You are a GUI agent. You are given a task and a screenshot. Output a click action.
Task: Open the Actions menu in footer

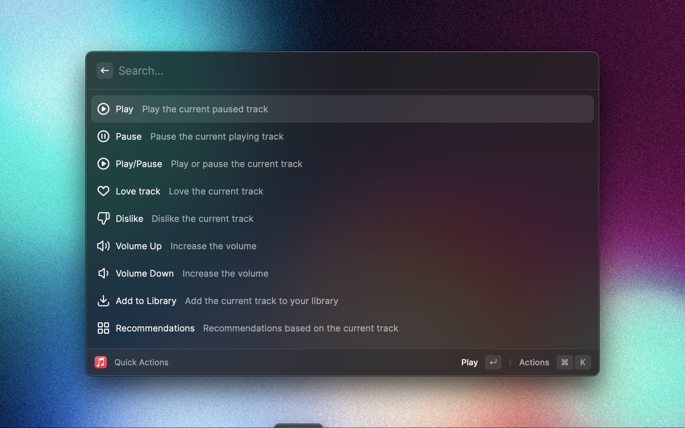coord(534,362)
